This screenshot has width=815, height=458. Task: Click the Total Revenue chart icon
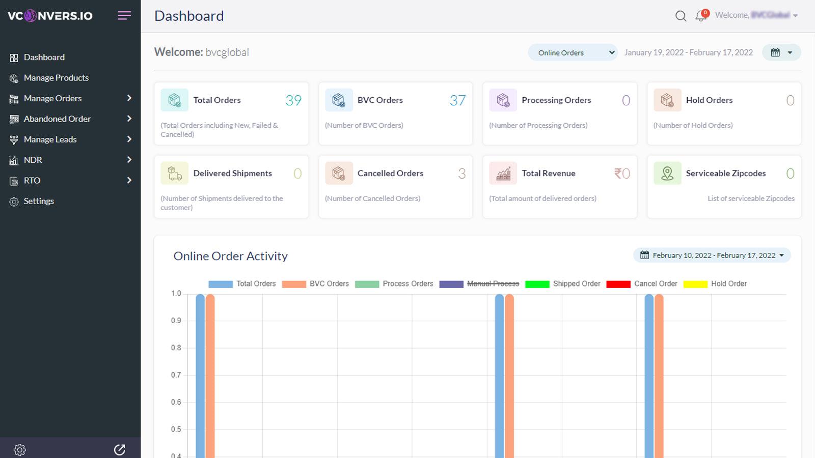pos(502,173)
